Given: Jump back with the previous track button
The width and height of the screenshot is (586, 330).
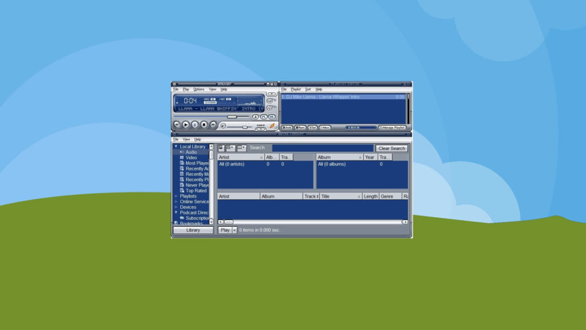Looking at the screenshot, I should point(177,124).
